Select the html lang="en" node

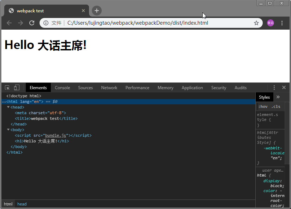click(128, 102)
